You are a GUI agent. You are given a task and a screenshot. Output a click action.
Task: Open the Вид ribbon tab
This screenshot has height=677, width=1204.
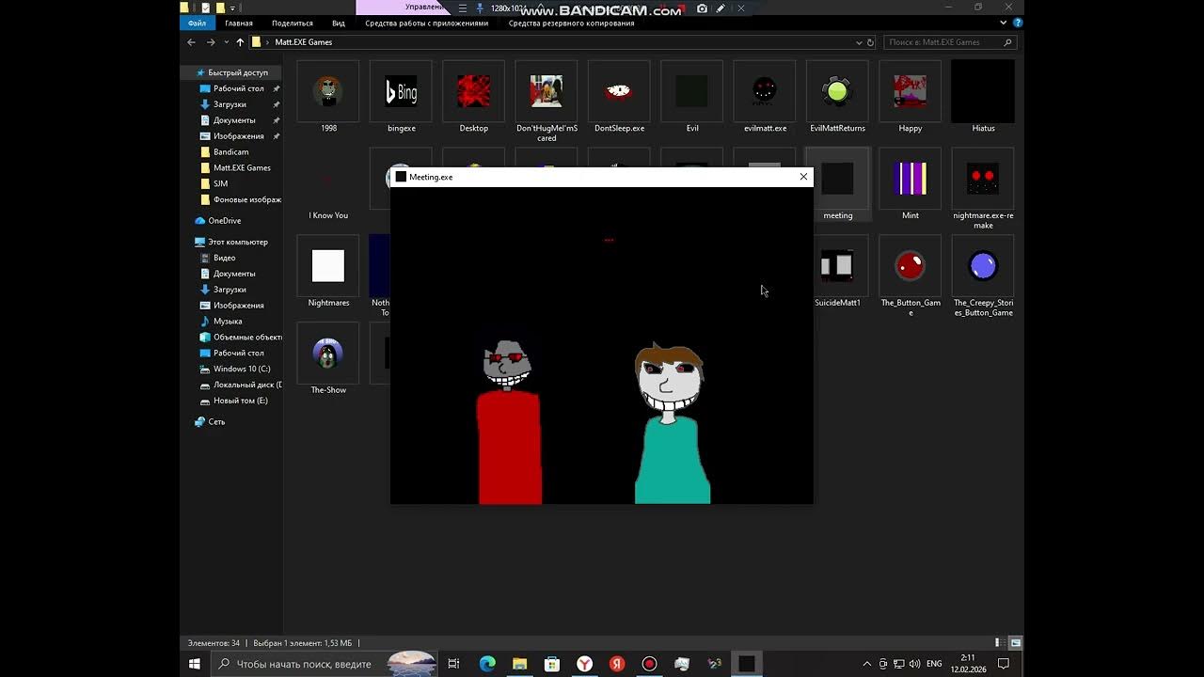coord(339,24)
